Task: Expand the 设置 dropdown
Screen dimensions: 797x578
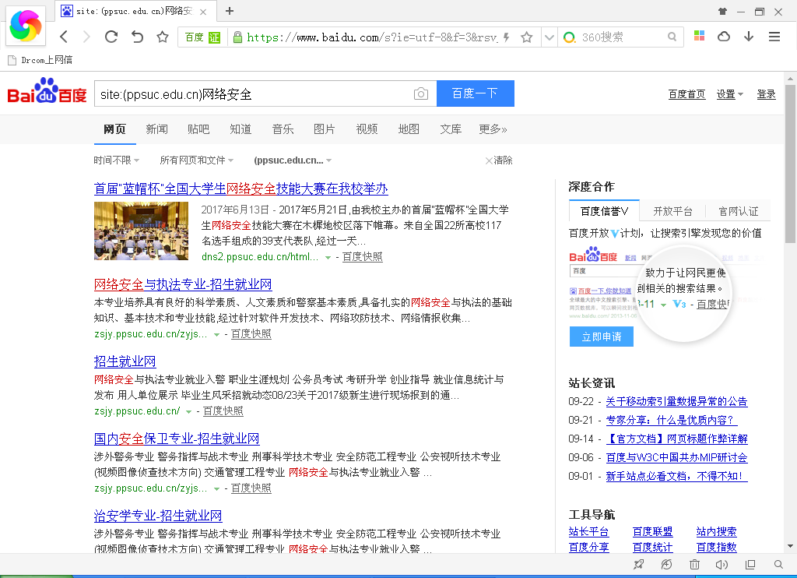Action: pos(729,94)
